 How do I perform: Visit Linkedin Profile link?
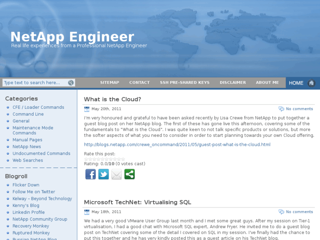click(29, 212)
